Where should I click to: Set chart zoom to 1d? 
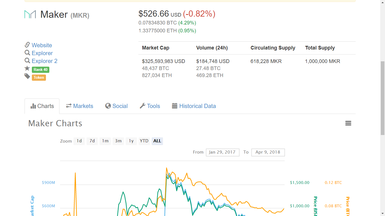pyautogui.click(x=79, y=141)
